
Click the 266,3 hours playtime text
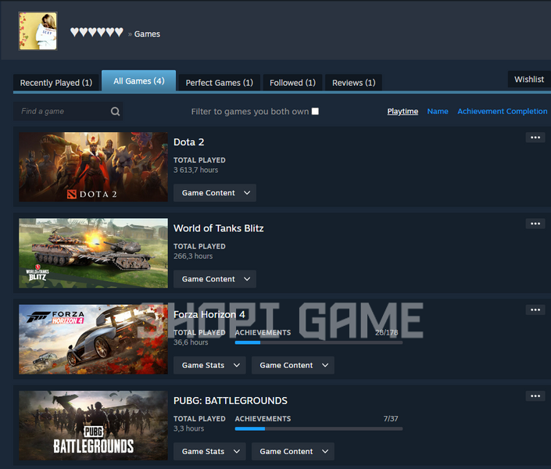coord(193,256)
